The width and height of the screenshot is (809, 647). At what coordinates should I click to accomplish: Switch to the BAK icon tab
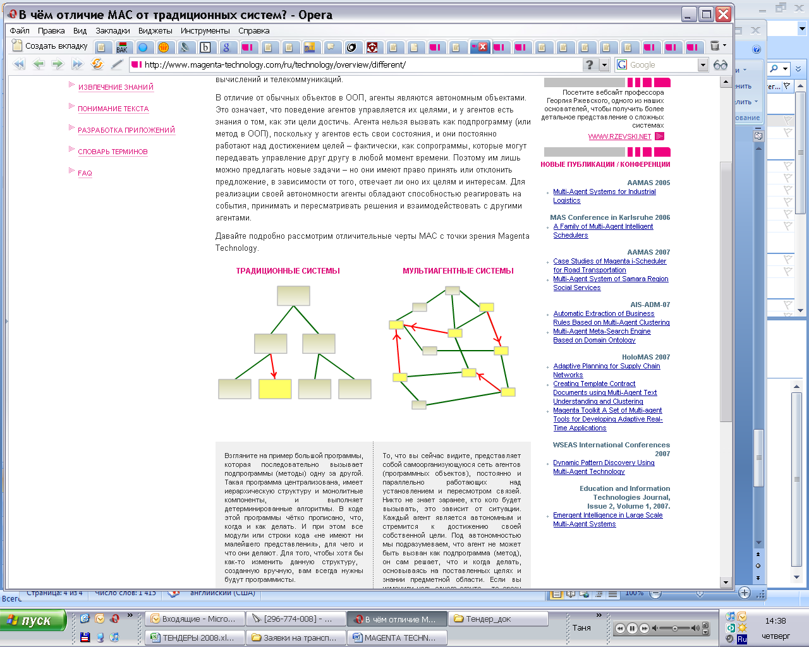pos(122,47)
